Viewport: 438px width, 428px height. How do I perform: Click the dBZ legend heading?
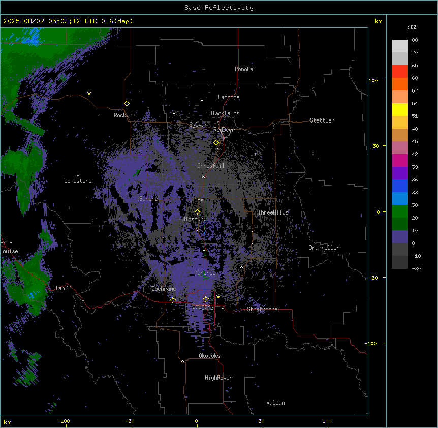coord(412,27)
